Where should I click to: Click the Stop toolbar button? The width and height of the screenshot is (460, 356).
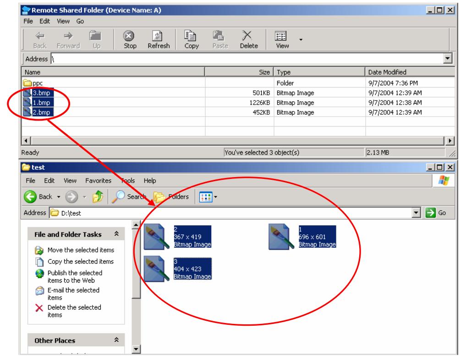pos(130,40)
